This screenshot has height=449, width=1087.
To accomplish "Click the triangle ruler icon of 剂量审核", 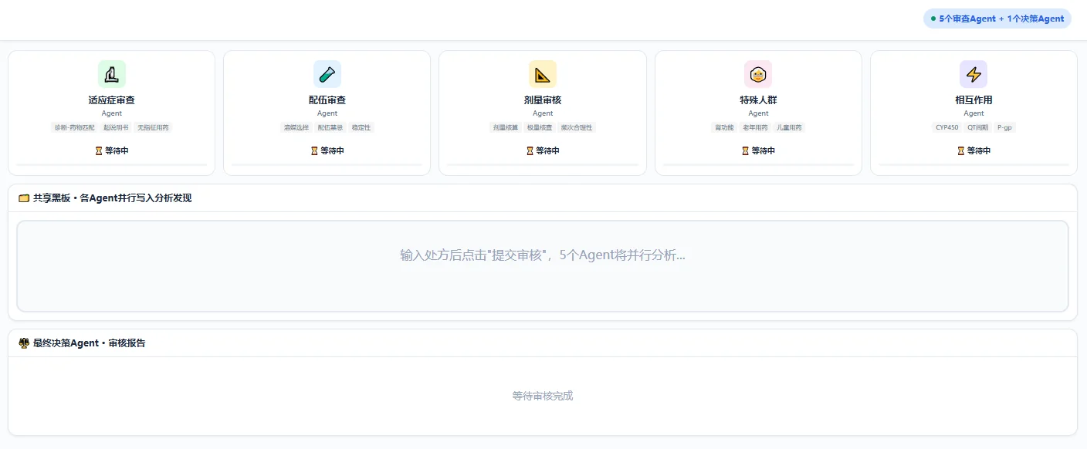I will (543, 74).
